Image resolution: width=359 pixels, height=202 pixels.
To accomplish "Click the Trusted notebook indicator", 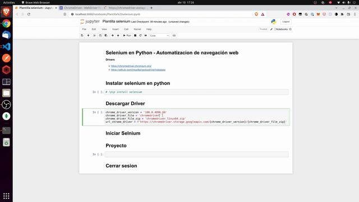I will coord(263,29).
